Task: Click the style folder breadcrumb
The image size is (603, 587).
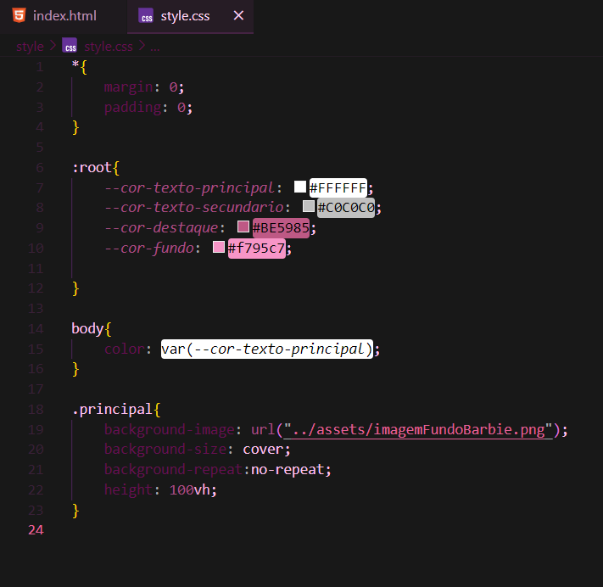Action: tap(30, 47)
